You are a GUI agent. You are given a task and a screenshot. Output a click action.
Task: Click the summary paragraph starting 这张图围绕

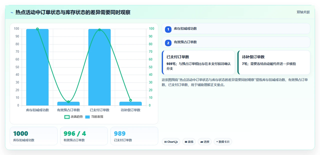pos(235,82)
